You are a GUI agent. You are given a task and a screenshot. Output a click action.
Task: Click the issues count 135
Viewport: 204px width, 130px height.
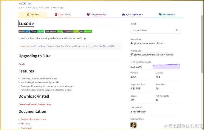tap(132, 100)
